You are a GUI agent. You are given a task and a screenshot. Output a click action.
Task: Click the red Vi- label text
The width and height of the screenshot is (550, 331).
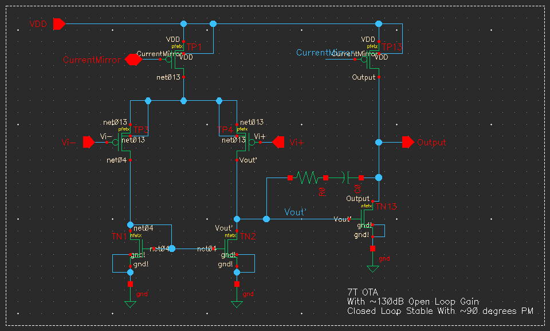[68, 143]
